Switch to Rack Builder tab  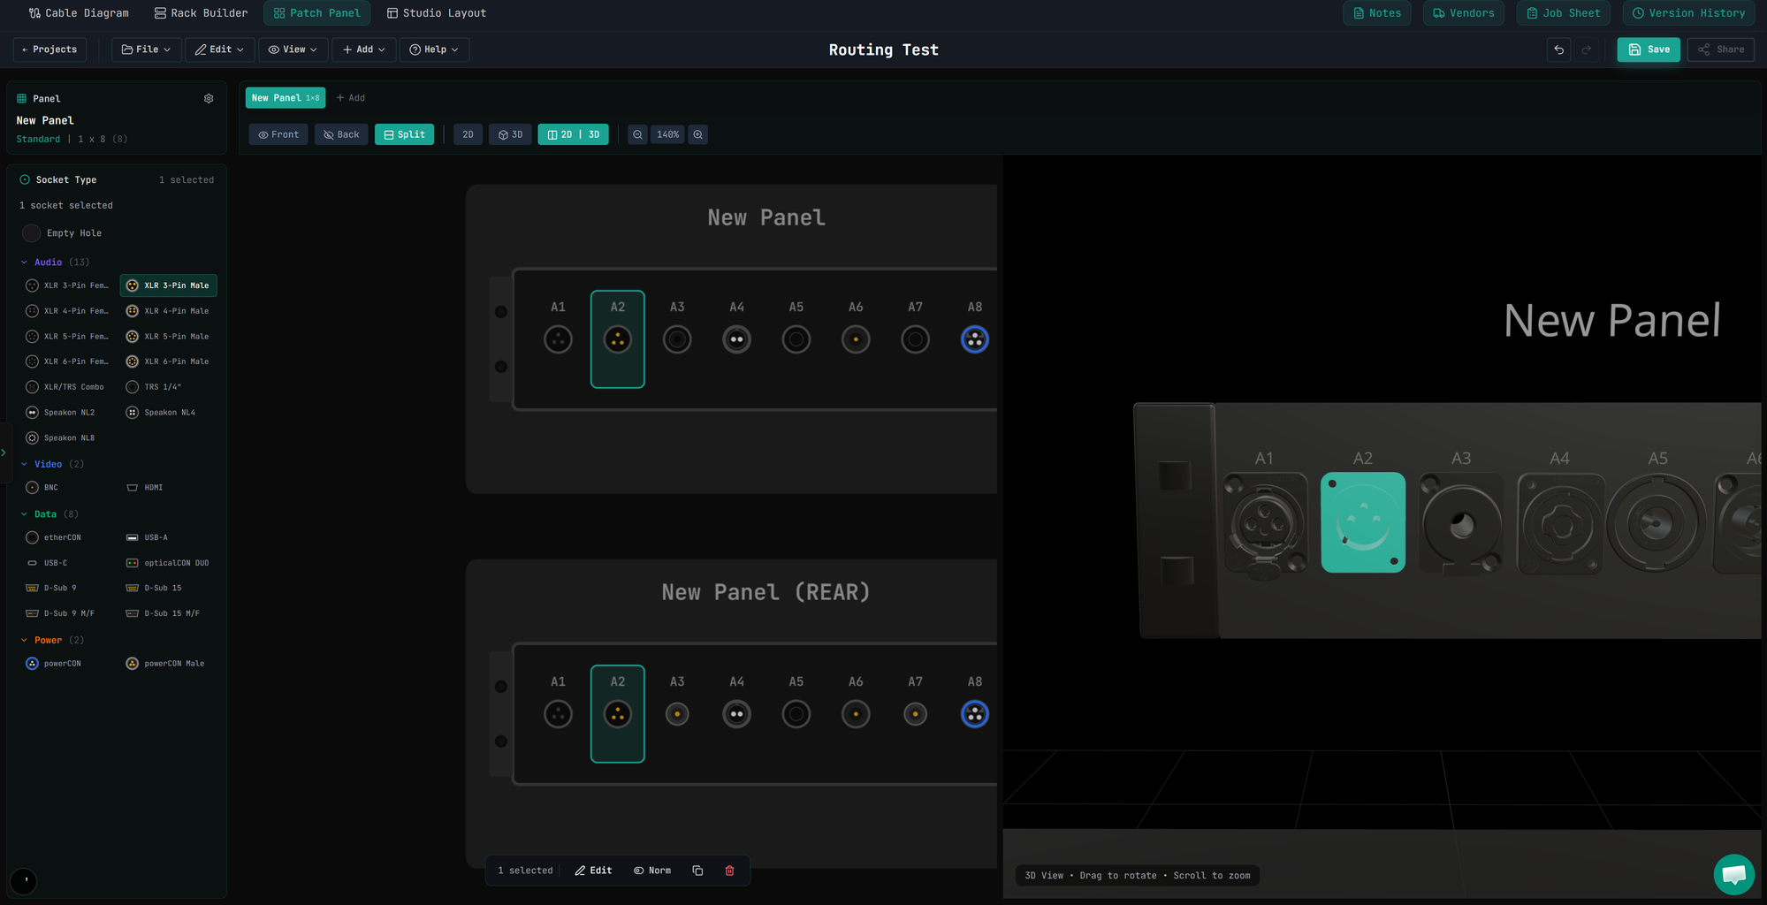pos(201,13)
